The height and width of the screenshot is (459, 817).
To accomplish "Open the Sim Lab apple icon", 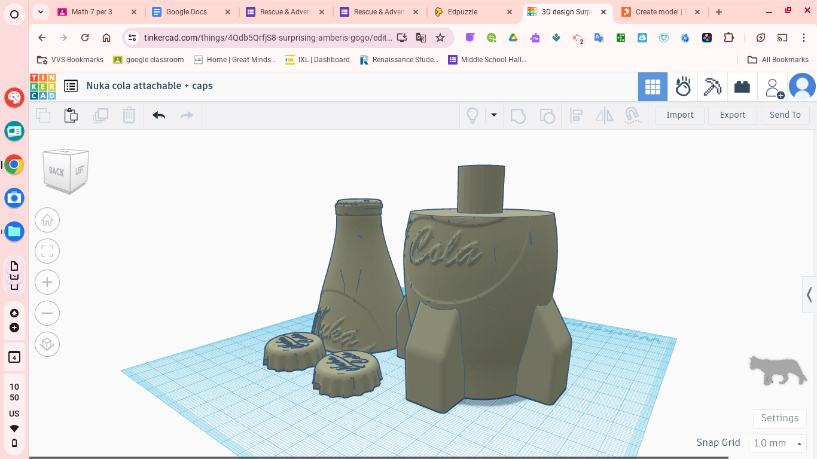I will [683, 87].
